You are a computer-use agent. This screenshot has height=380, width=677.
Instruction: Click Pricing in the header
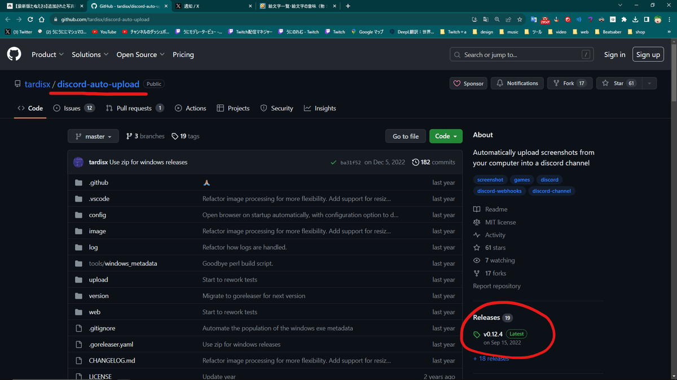coord(183,55)
